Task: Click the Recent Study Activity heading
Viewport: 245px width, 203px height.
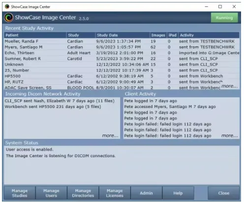Action: (30, 28)
